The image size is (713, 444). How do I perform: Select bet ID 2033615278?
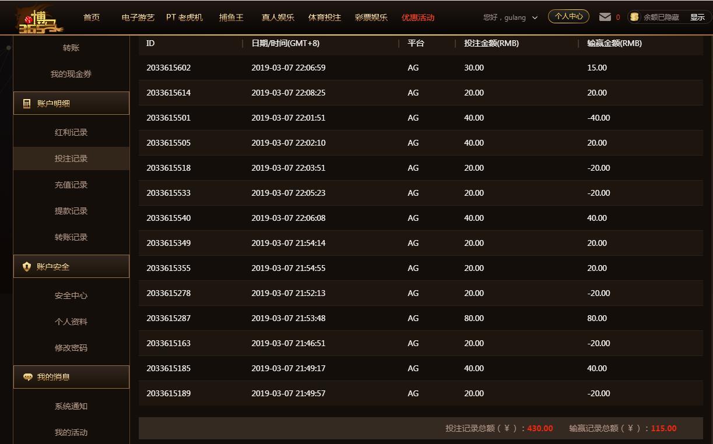point(168,293)
